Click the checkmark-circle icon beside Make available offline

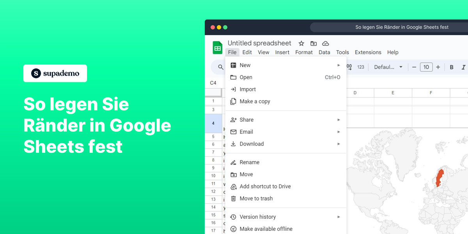click(233, 229)
